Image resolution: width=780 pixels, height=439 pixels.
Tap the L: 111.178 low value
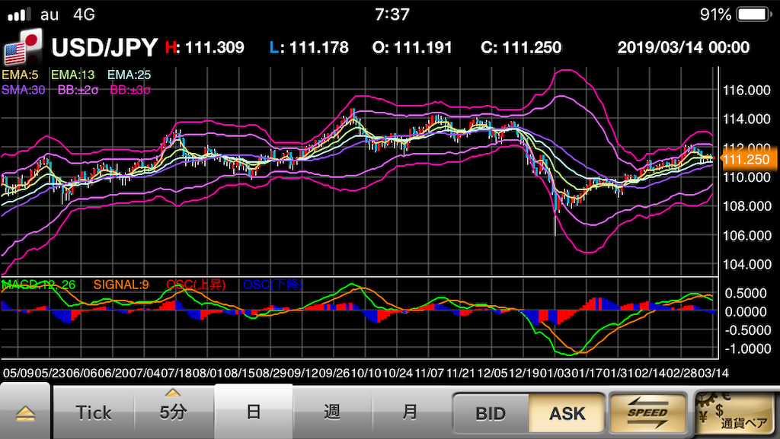[309, 48]
